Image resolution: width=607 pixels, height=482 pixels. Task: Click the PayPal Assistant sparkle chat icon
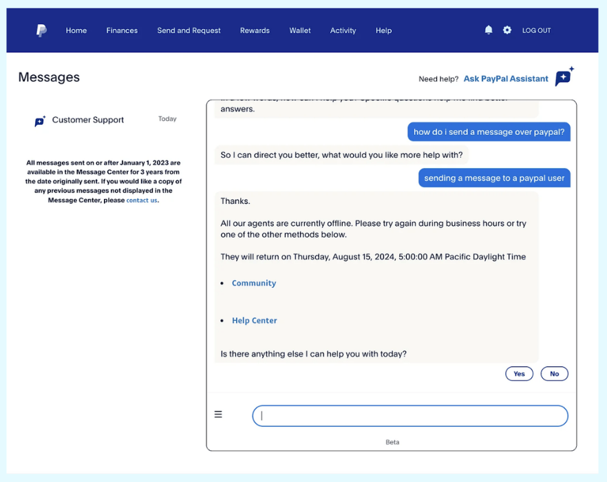point(564,77)
